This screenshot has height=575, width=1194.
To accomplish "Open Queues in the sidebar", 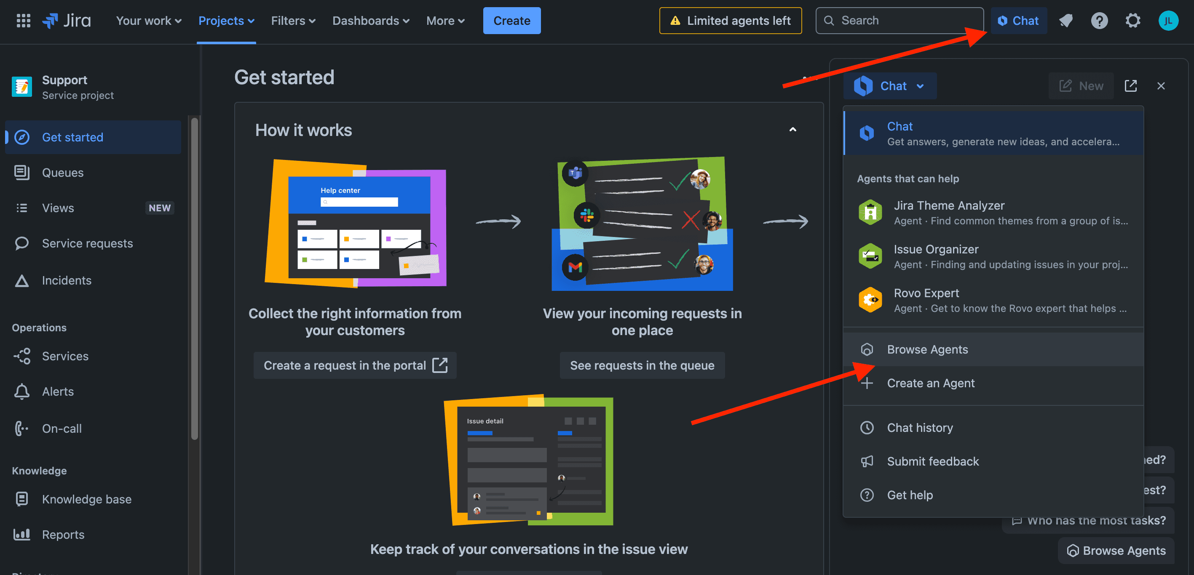I will click(x=93, y=173).
